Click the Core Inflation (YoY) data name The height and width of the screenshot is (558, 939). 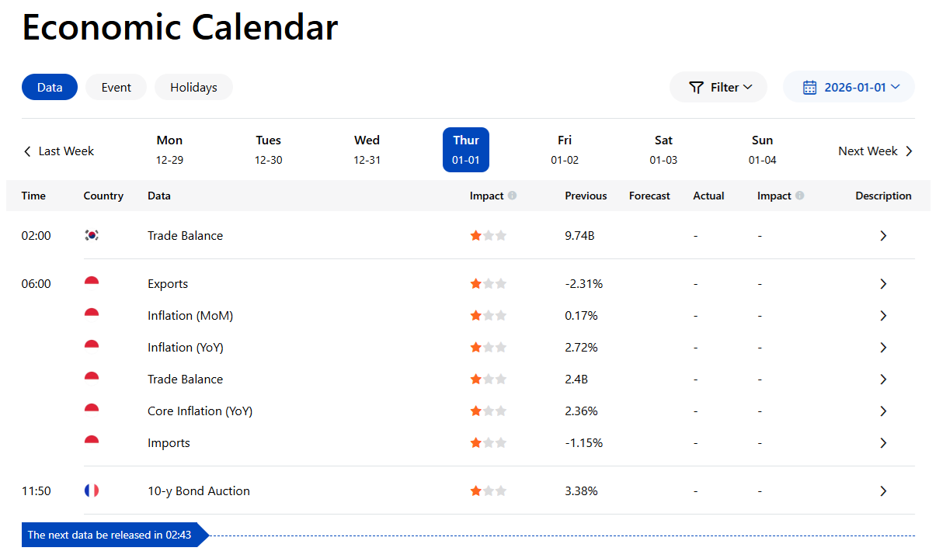point(200,411)
